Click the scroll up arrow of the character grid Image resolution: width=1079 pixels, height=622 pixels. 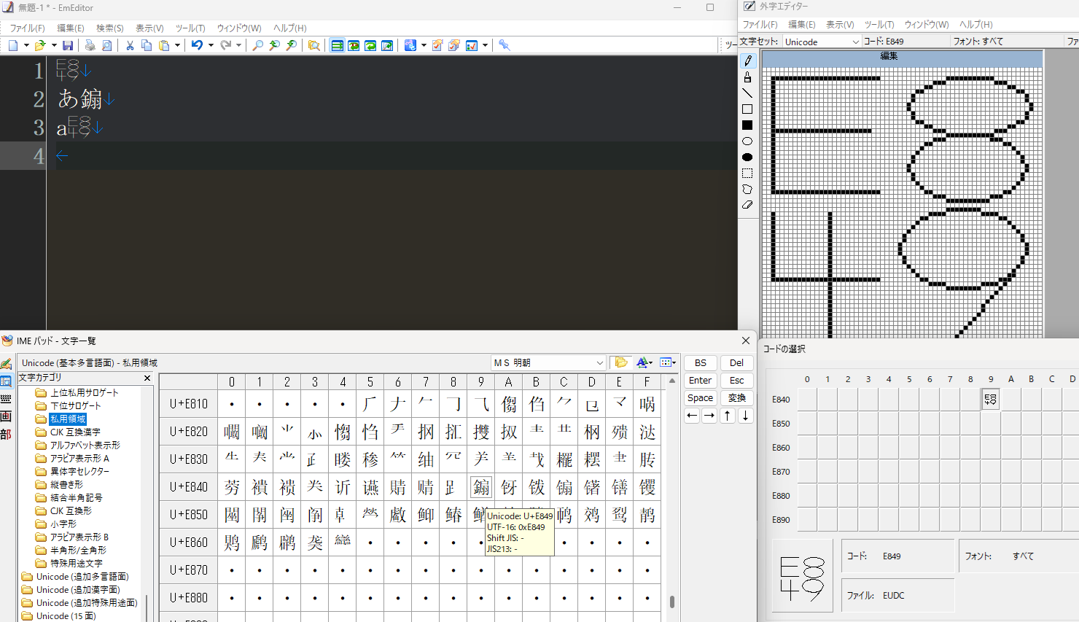click(x=672, y=381)
